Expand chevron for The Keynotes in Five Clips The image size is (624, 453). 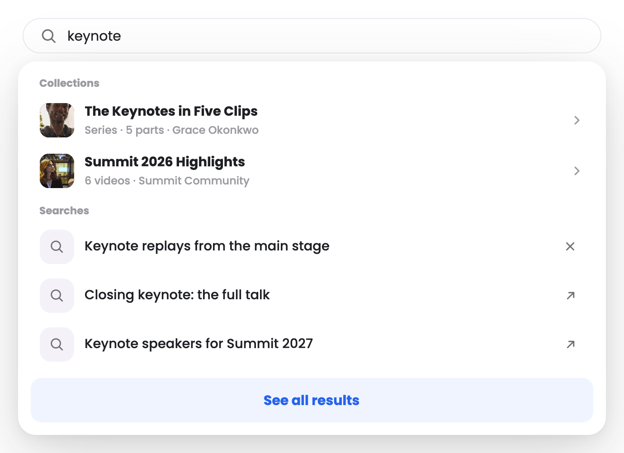pos(577,120)
